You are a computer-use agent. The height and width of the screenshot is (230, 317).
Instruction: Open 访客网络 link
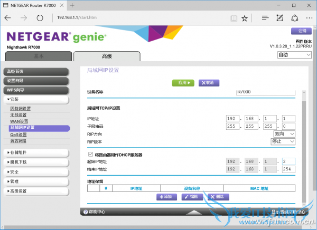click(18, 141)
